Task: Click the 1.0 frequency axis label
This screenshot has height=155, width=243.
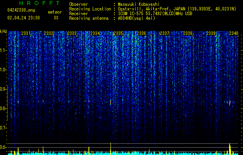Action: (x=3, y=70)
